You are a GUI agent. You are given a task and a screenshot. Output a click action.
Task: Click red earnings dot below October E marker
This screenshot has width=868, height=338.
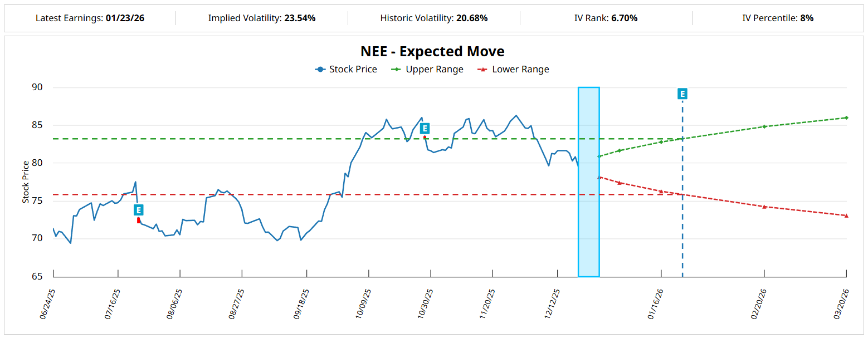[x=425, y=137]
